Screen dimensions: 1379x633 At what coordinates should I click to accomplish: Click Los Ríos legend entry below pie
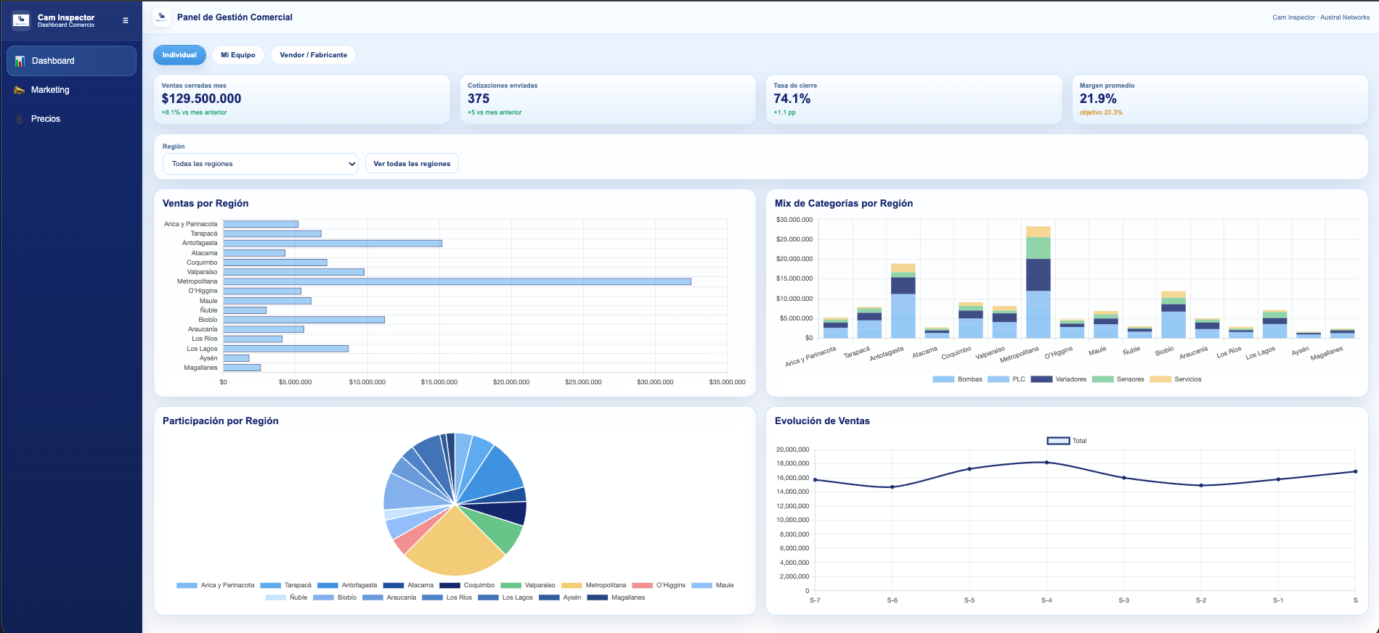click(447, 597)
